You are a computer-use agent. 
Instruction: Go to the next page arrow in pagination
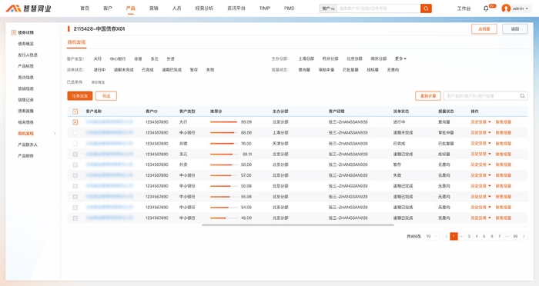[524, 236]
